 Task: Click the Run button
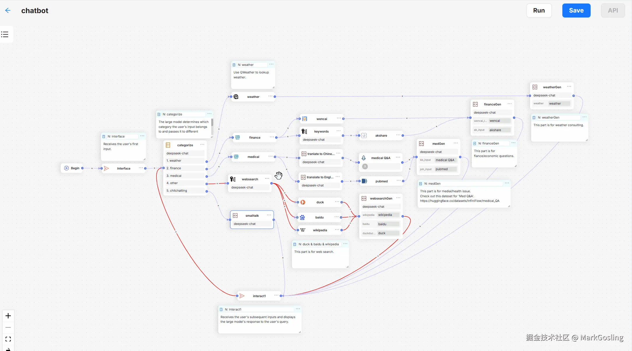click(x=539, y=10)
